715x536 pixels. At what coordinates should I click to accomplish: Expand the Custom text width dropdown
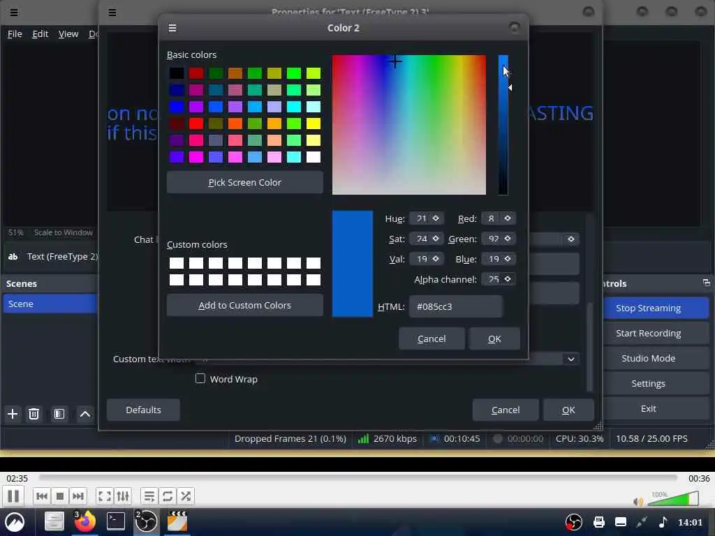point(571,359)
